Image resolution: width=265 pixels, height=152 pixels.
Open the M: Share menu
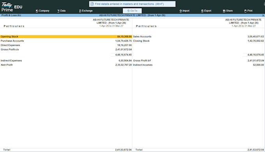pos(228,11)
